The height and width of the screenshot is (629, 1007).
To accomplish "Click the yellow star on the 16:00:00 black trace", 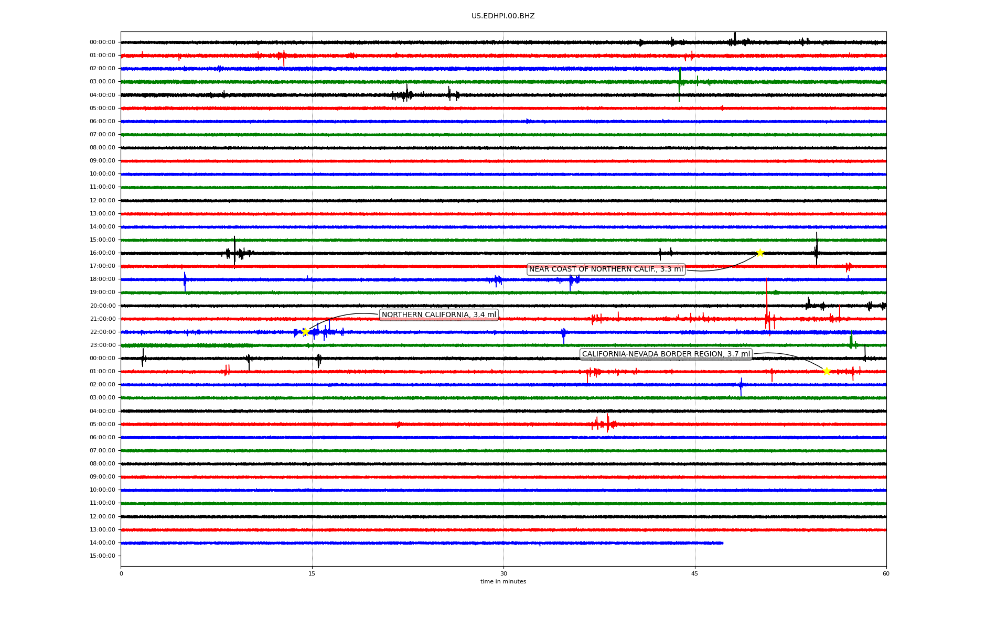I will (x=760, y=253).
